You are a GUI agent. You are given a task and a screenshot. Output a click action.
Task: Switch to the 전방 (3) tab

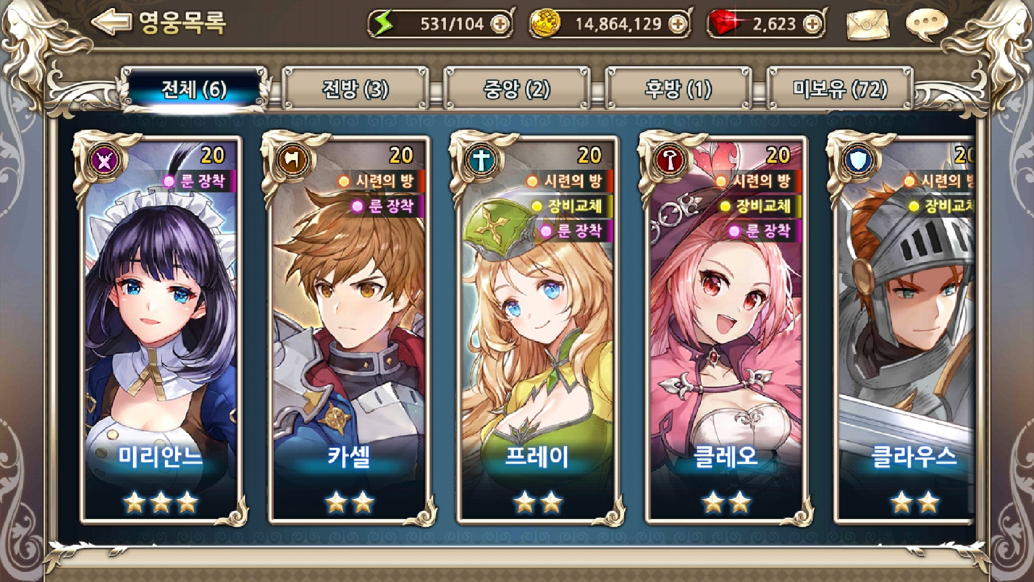(355, 89)
